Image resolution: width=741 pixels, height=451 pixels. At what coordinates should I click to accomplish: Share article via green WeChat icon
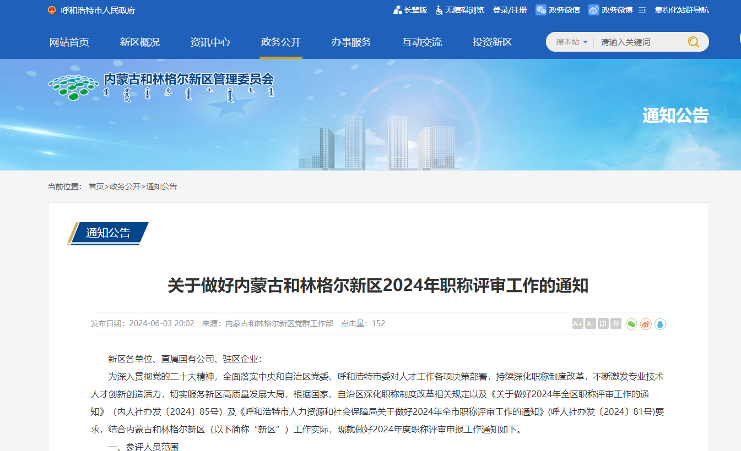631,324
